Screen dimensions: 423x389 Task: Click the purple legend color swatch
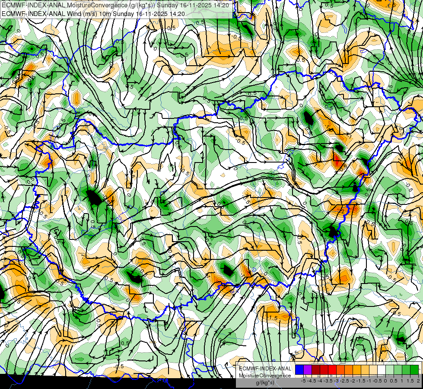[308, 370]
